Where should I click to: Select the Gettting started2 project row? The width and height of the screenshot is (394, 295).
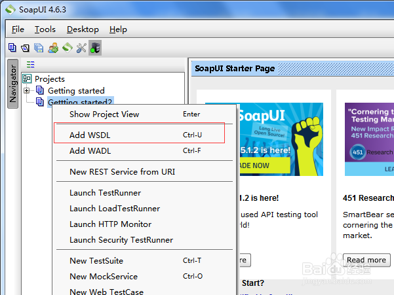(x=81, y=101)
